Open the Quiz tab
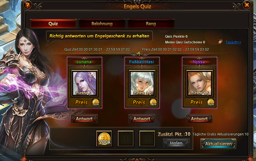The image size is (256, 161). pos(53,24)
